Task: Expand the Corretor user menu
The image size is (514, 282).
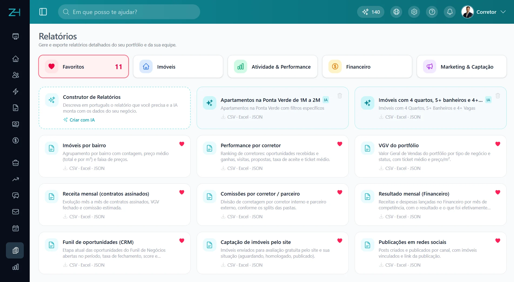Action: [x=503, y=12]
